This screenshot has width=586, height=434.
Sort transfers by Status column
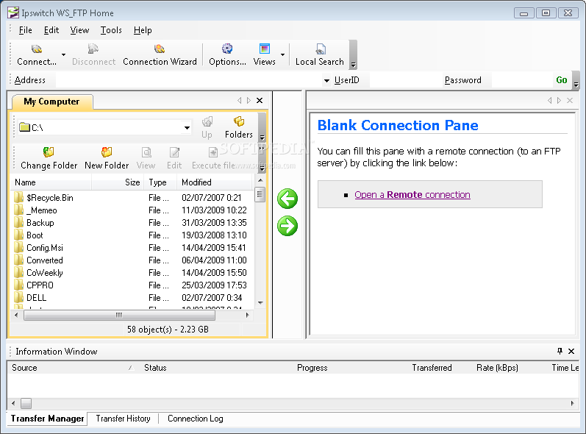tap(215, 368)
